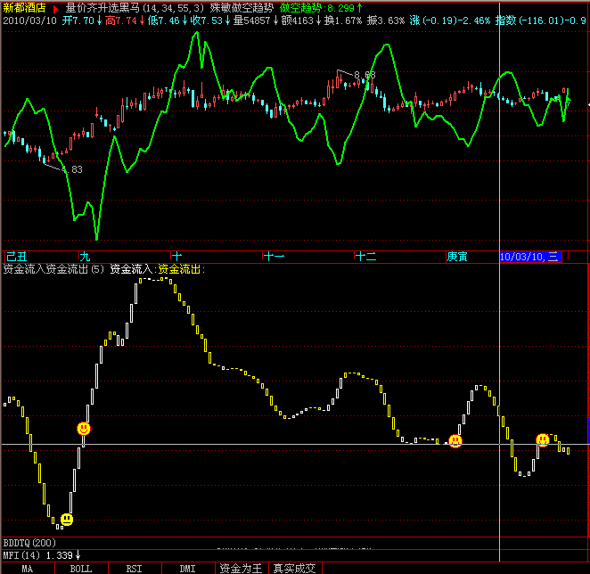The height and width of the screenshot is (574, 590).
Task: Click the 新都酒店 stock name
Action: click(26, 7)
